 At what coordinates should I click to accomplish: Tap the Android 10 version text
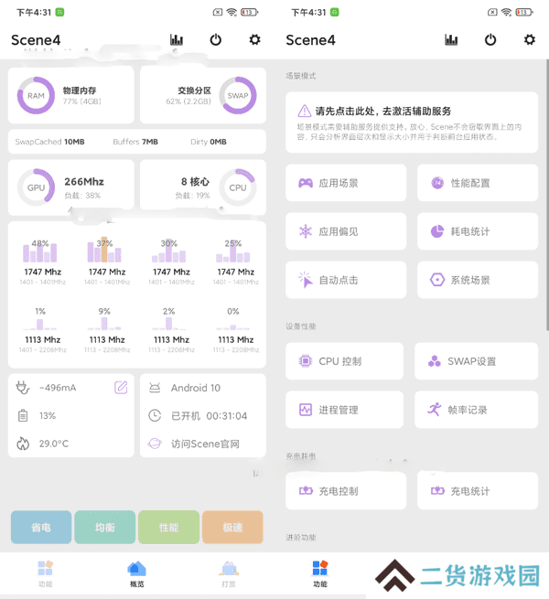click(x=196, y=388)
